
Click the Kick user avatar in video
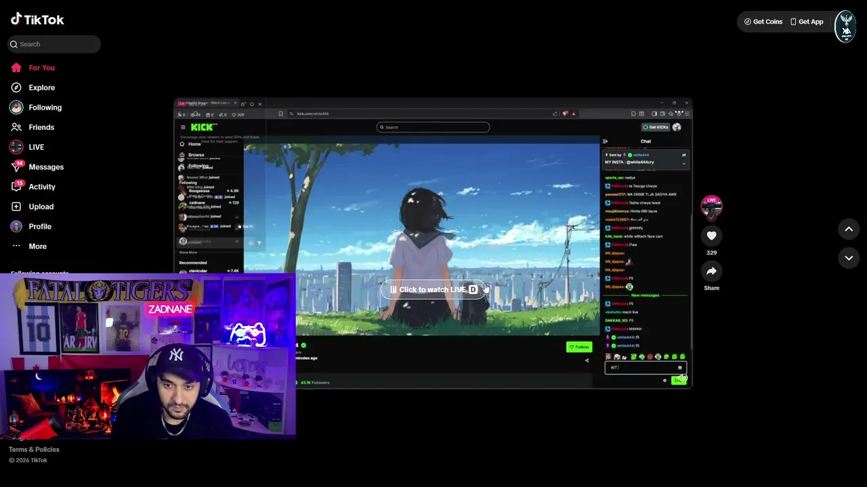[x=677, y=127]
